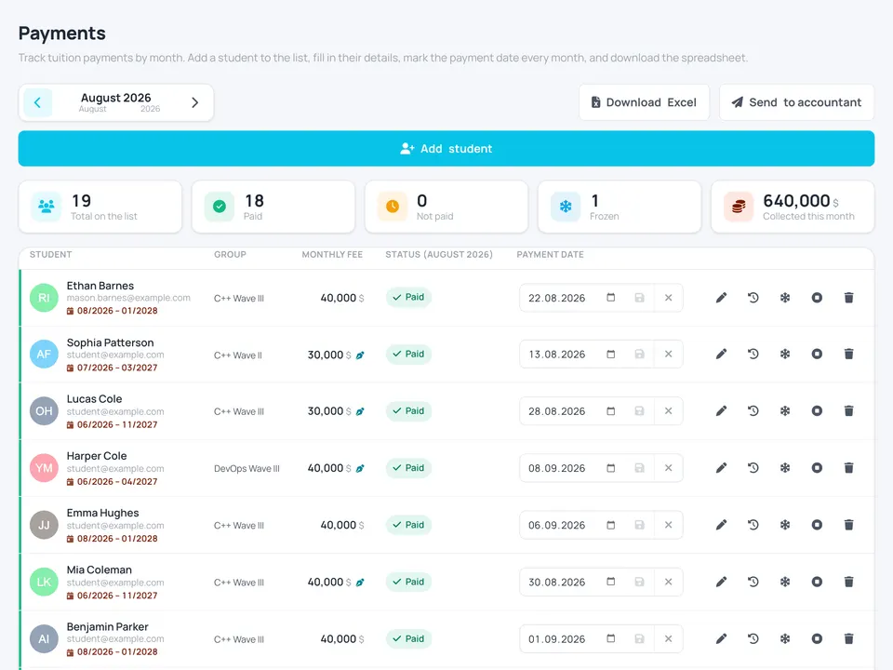The width and height of the screenshot is (893, 670).
Task: Click custom fee pen icon beside Harper Cole's fee
Action: (360, 468)
